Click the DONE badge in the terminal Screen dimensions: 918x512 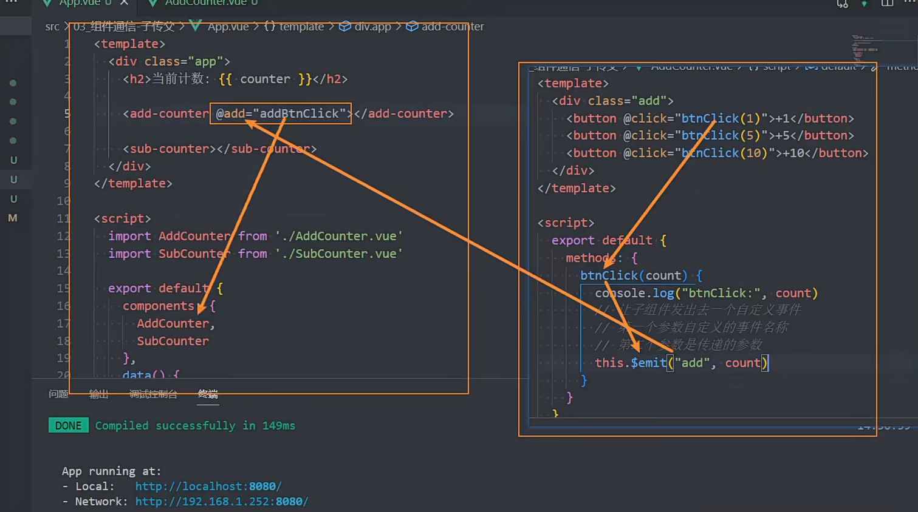tap(68, 426)
